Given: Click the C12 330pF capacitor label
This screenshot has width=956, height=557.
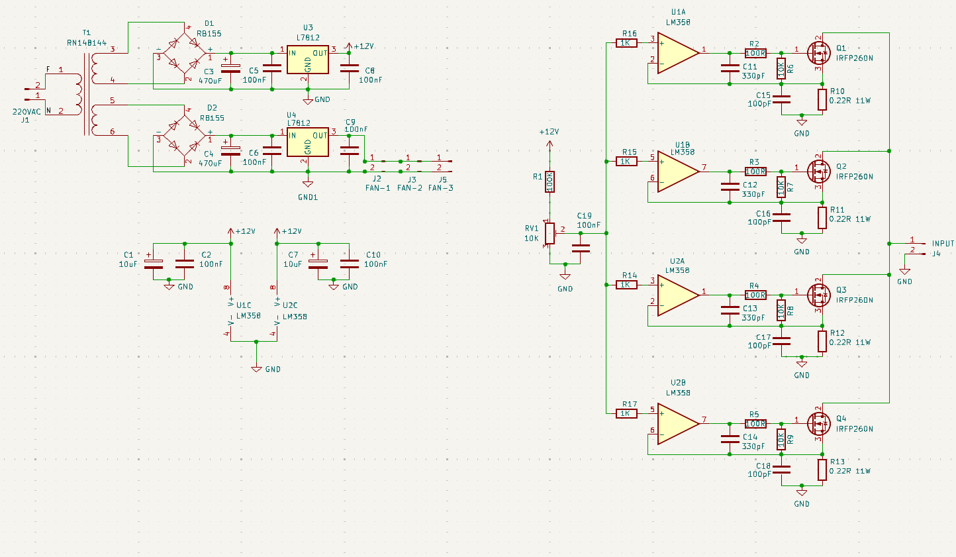Looking at the screenshot, I should click(753, 189).
